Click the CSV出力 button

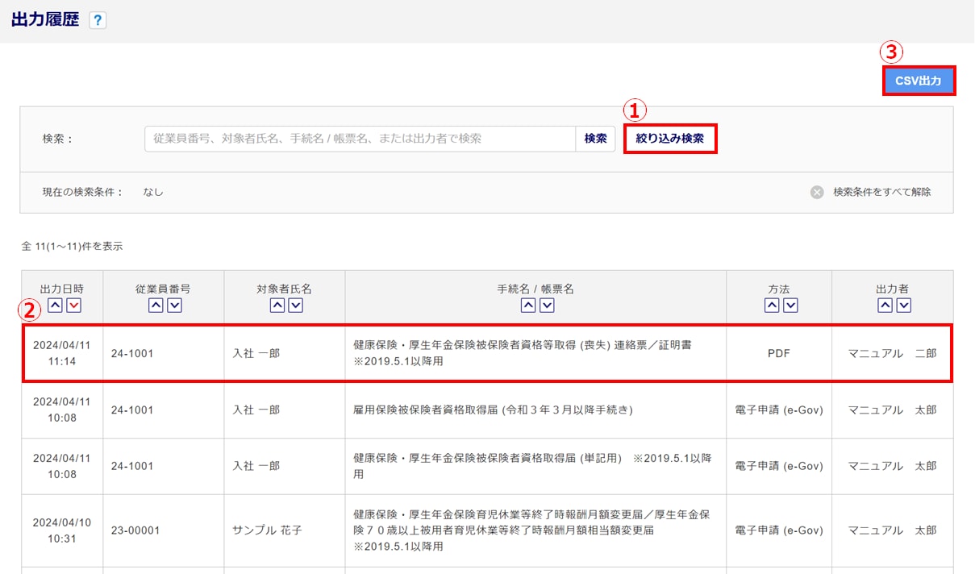pyautogui.click(x=919, y=81)
